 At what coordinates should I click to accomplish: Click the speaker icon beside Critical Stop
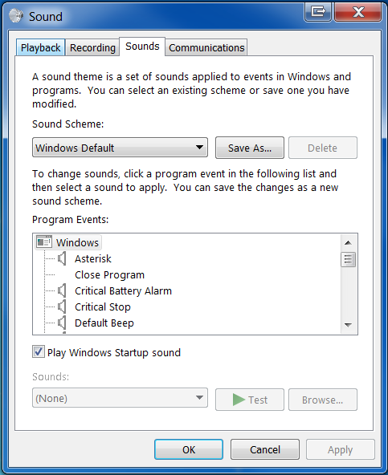pyautogui.click(x=62, y=307)
